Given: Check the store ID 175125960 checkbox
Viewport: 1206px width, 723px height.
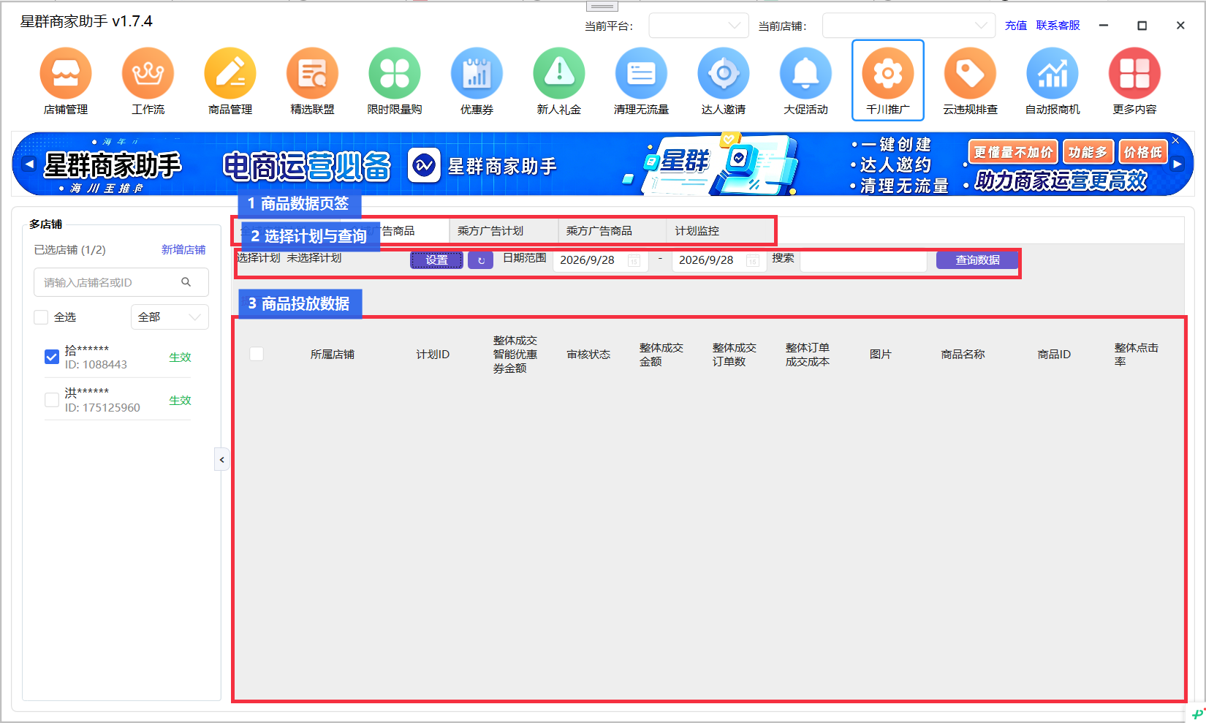Looking at the screenshot, I should point(52,400).
